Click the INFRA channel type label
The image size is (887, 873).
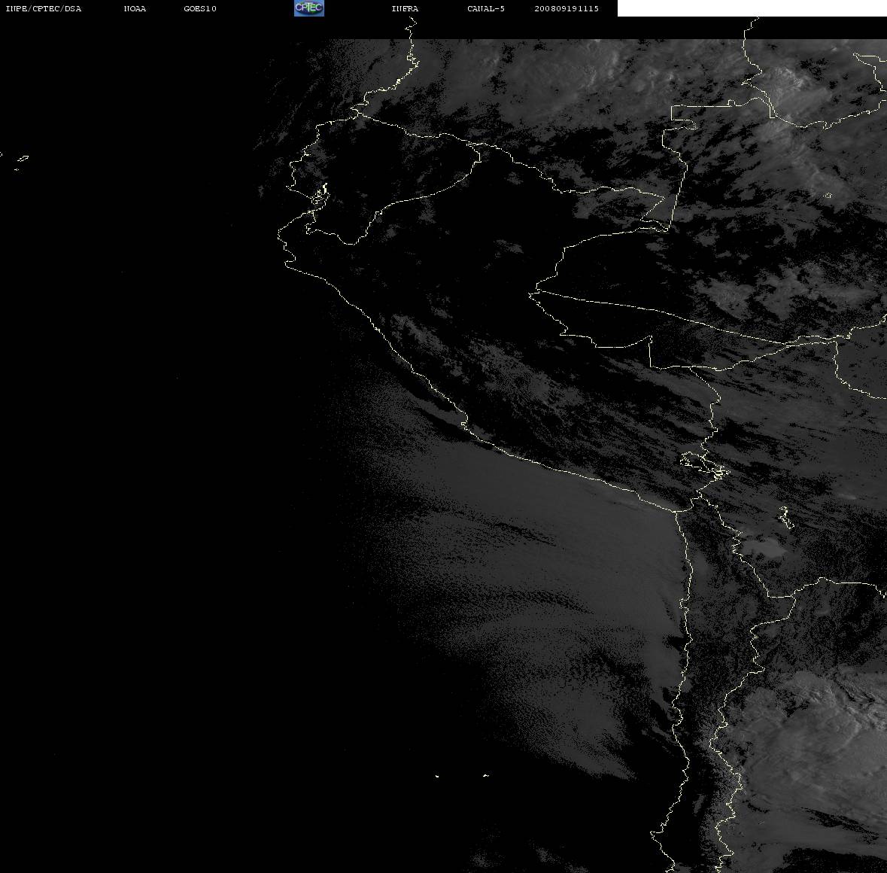405,8
